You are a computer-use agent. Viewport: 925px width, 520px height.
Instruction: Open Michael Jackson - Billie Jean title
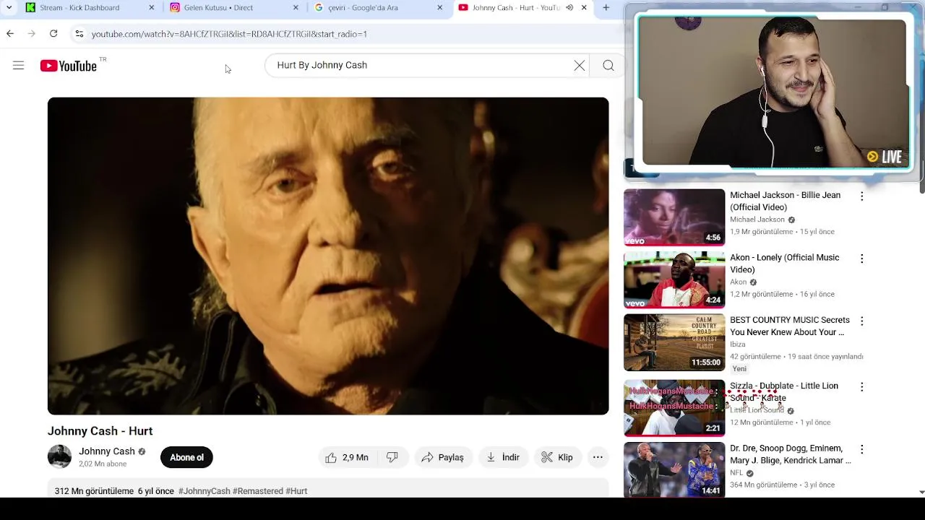coord(785,201)
